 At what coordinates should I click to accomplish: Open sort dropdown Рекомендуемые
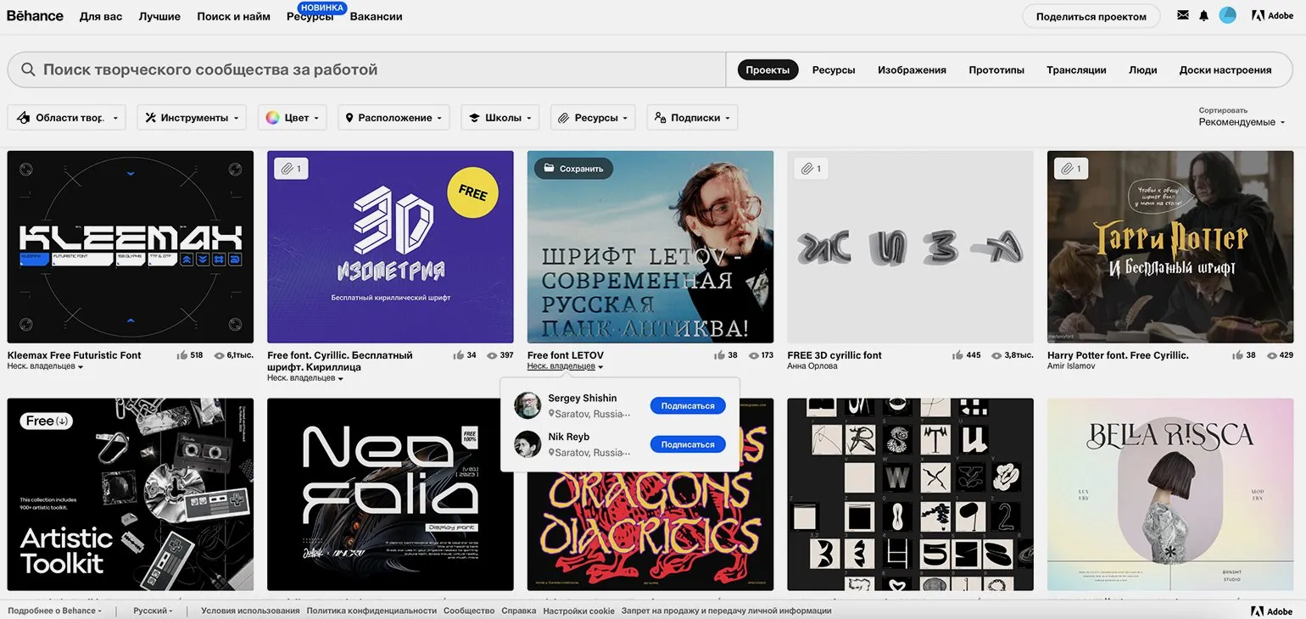click(1241, 122)
